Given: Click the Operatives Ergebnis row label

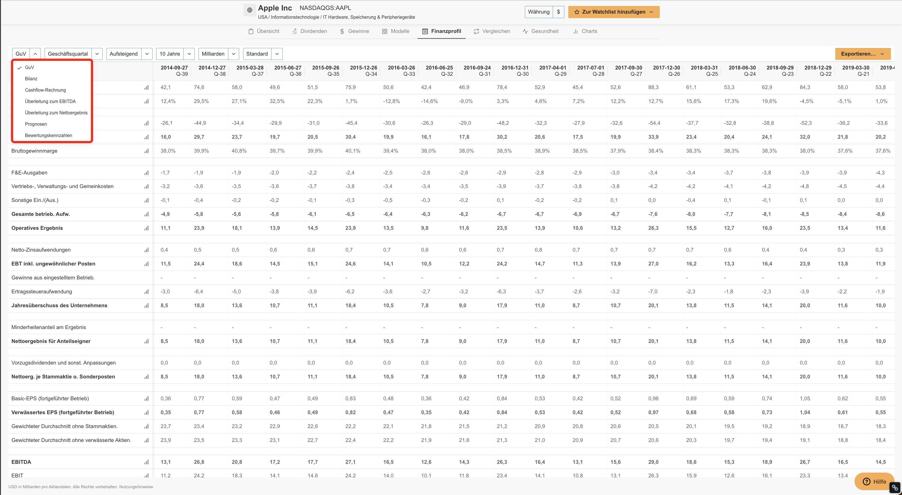Looking at the screenshot, I should [x=37, y=228].
